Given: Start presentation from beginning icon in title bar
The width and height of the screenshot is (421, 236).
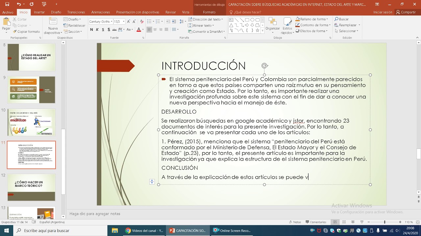Looking at the screenshot, I should [44, 4].
